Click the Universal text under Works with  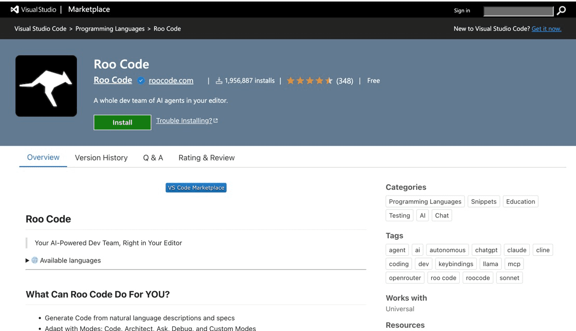point(400,309)
